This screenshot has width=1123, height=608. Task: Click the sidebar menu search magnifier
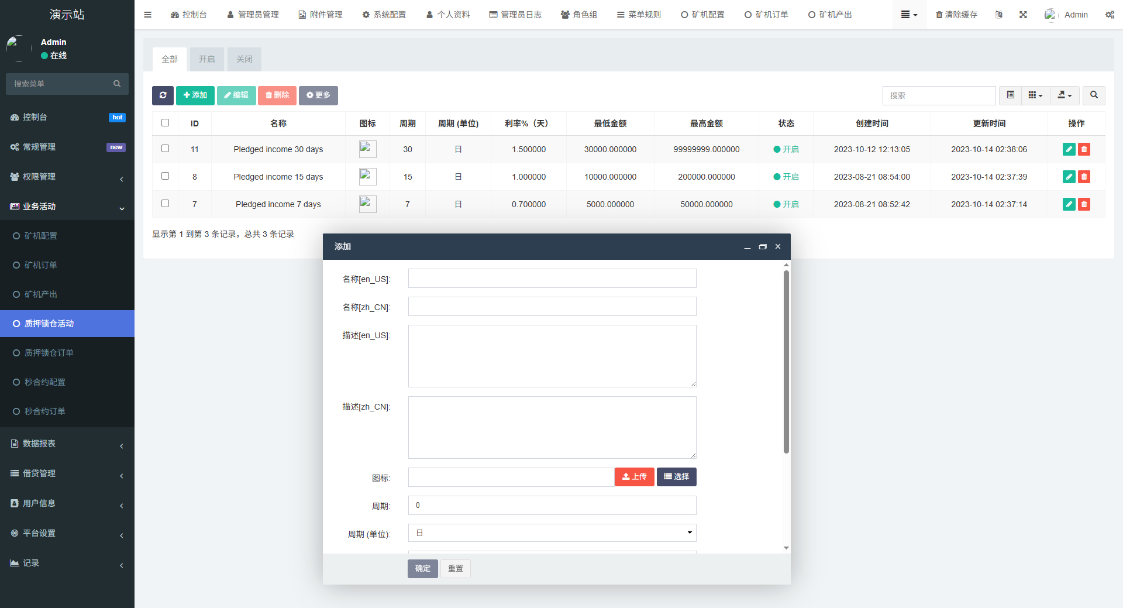pos(117,84)
